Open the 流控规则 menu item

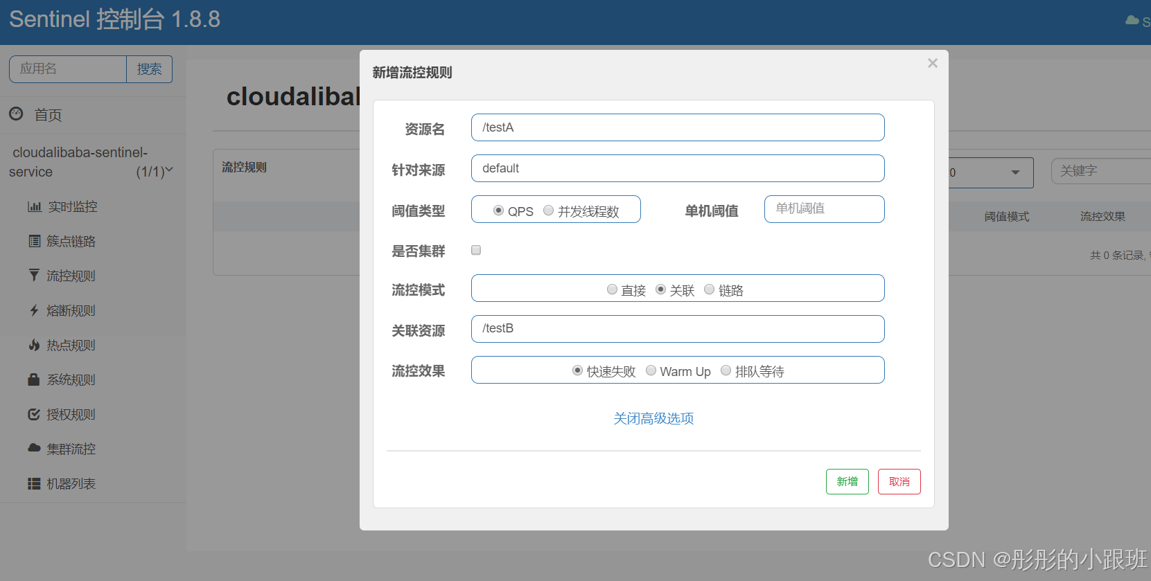point(71,276)
